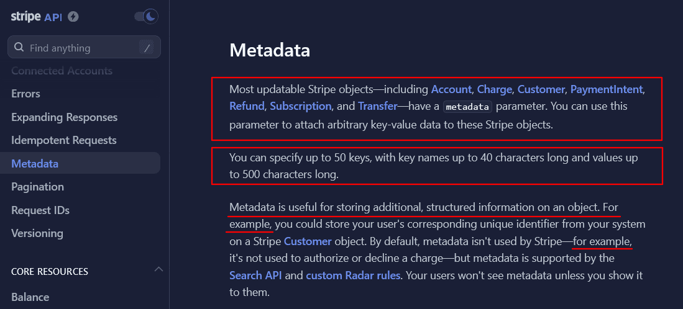683x309 pixels.
Task: Open the Request IDs sidebar item
Action: [x=40, y=210]
